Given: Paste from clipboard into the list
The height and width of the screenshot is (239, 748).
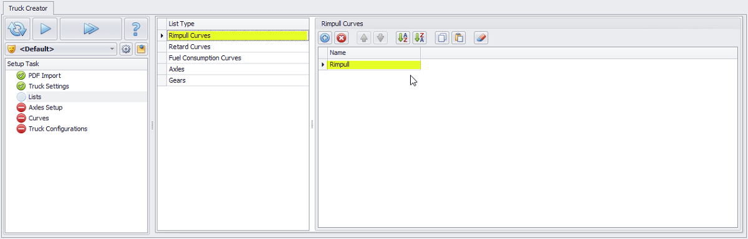Looking at the screenshot, I should click(x=458, y=38).
